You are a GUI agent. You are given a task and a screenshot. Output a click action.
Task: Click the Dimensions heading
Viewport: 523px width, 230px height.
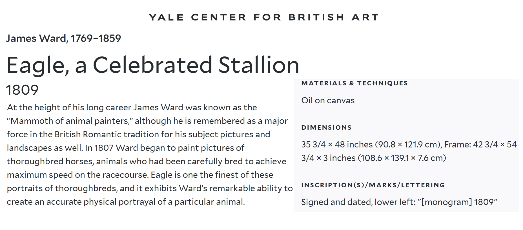326,127
